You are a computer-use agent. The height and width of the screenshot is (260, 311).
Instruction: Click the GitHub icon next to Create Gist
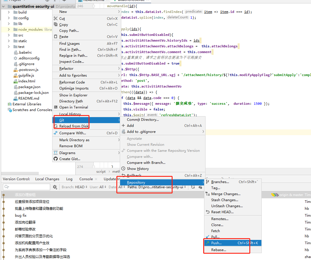coord(55,159)
